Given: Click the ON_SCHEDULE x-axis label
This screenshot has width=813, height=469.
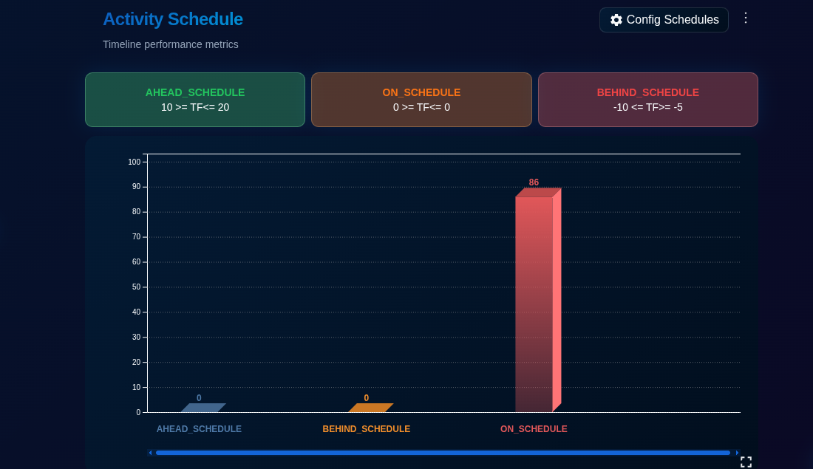Looking at the screenshot, I should point(534,429).
